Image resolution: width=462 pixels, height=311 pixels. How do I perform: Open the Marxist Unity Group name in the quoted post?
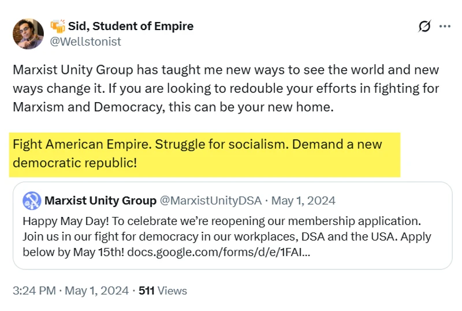click(100, 201)
